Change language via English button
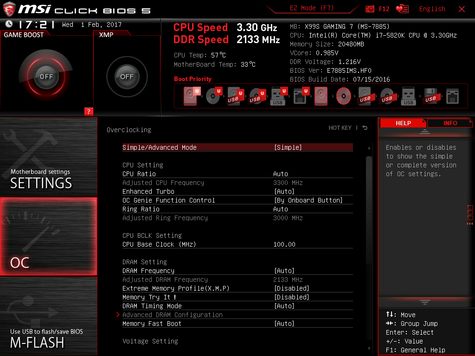 tap(432, 9)
